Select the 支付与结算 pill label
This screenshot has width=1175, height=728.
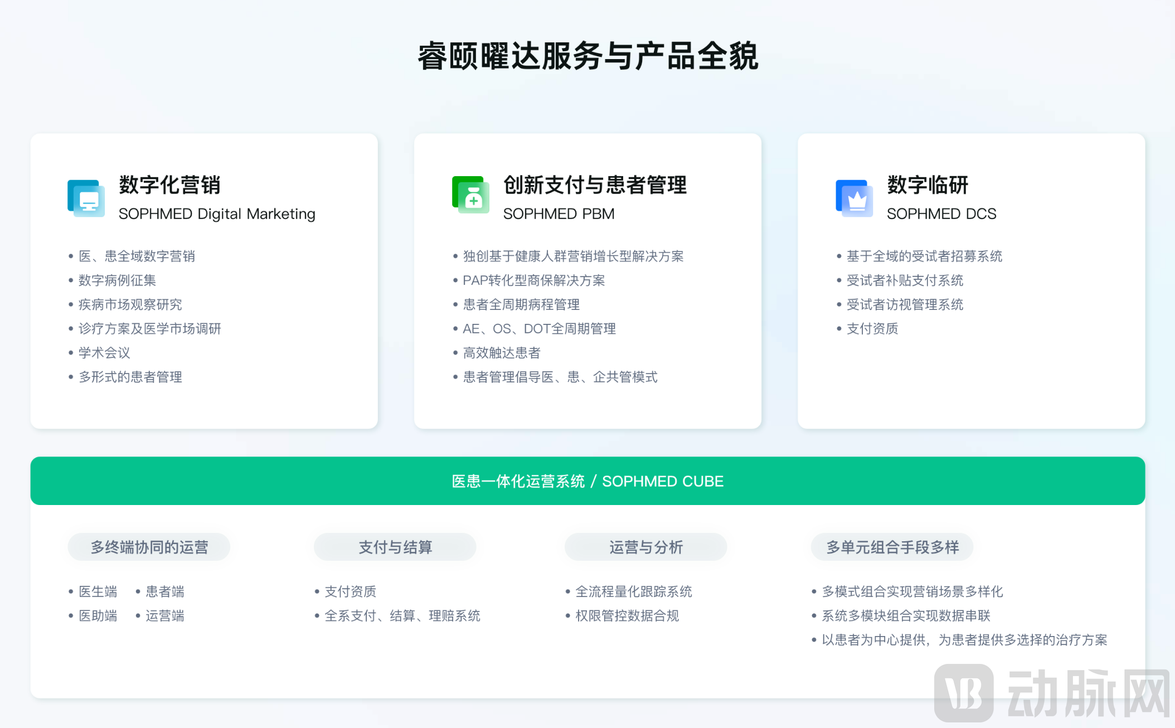tap(395, 547)
